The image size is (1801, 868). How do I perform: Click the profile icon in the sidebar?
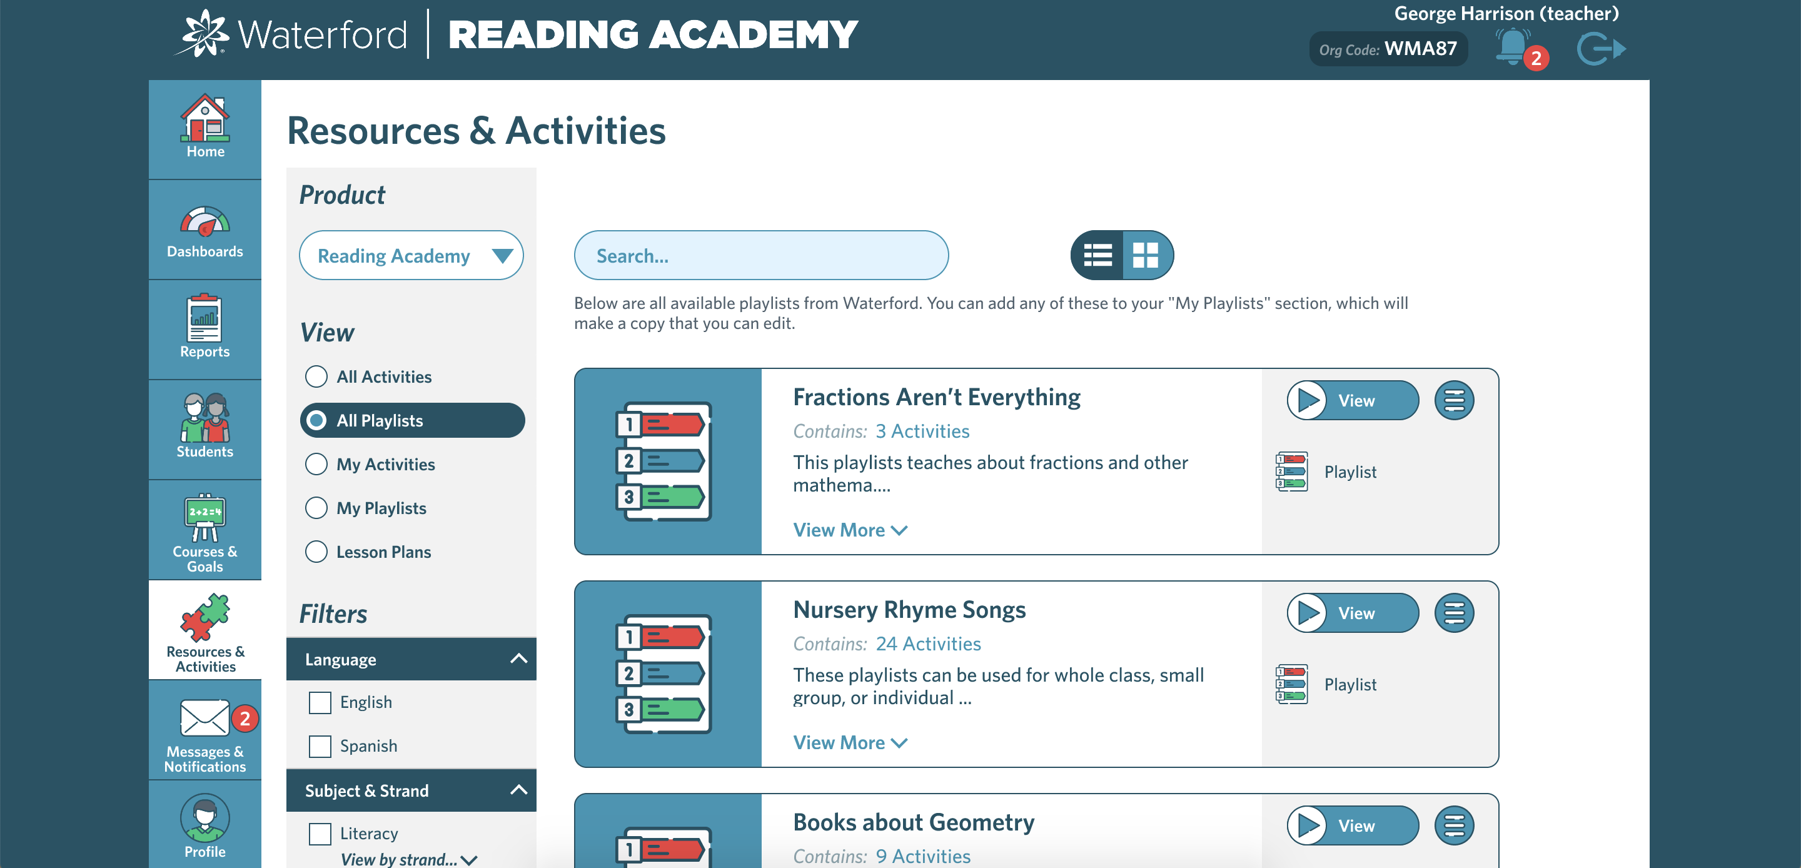click(204, 824)
